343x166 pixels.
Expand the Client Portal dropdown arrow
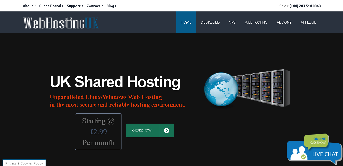(x=63, y=6)
